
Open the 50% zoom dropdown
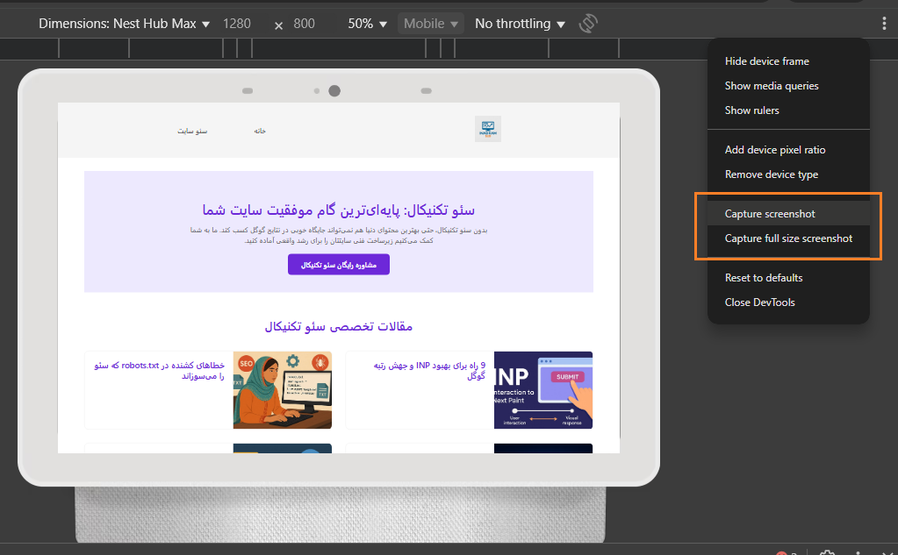click(x=367, y=24)
